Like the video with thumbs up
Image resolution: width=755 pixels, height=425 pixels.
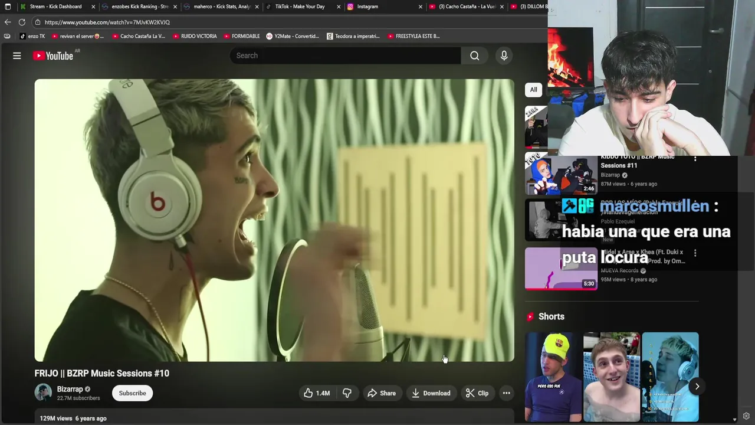[x=317, y=393]
